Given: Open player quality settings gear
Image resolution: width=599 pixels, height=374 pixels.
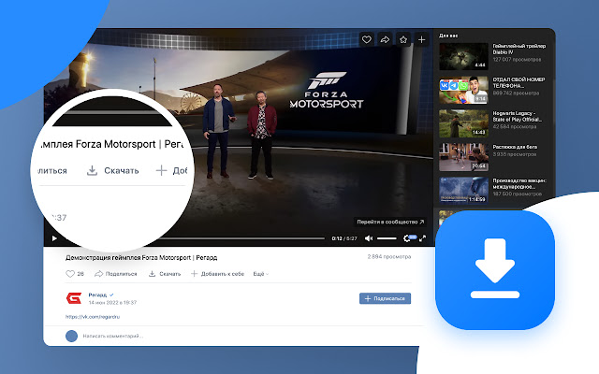Looking at the screenshot, I should pyautogui.click(x=408, y=238).
